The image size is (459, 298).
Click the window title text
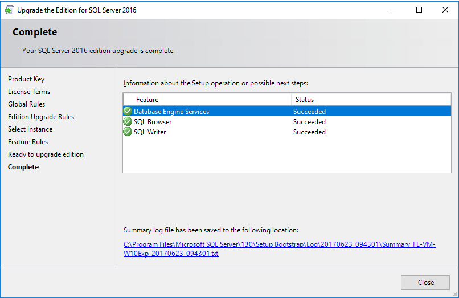click(x=77, y=10)
